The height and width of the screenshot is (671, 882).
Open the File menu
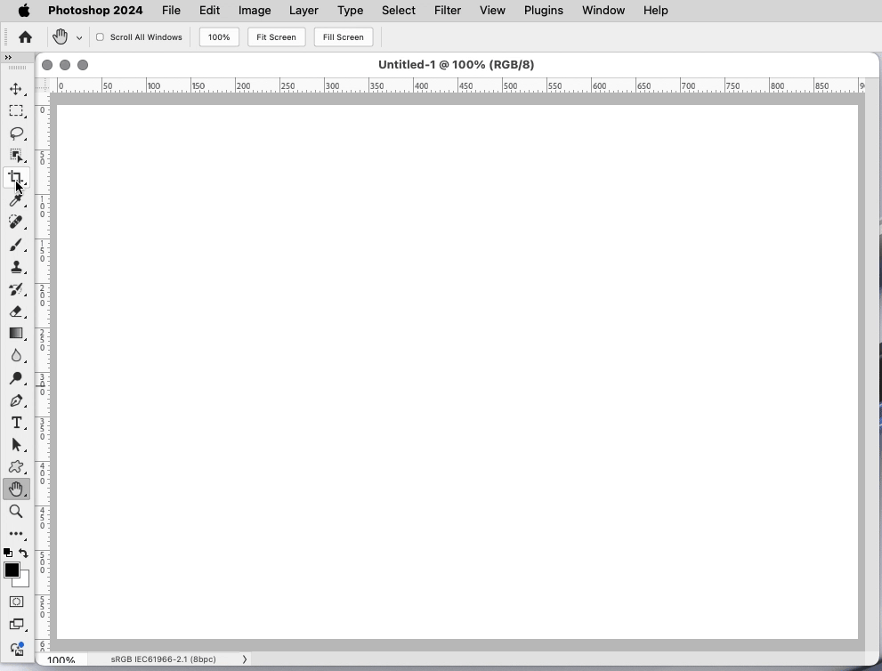click(171, 10)
